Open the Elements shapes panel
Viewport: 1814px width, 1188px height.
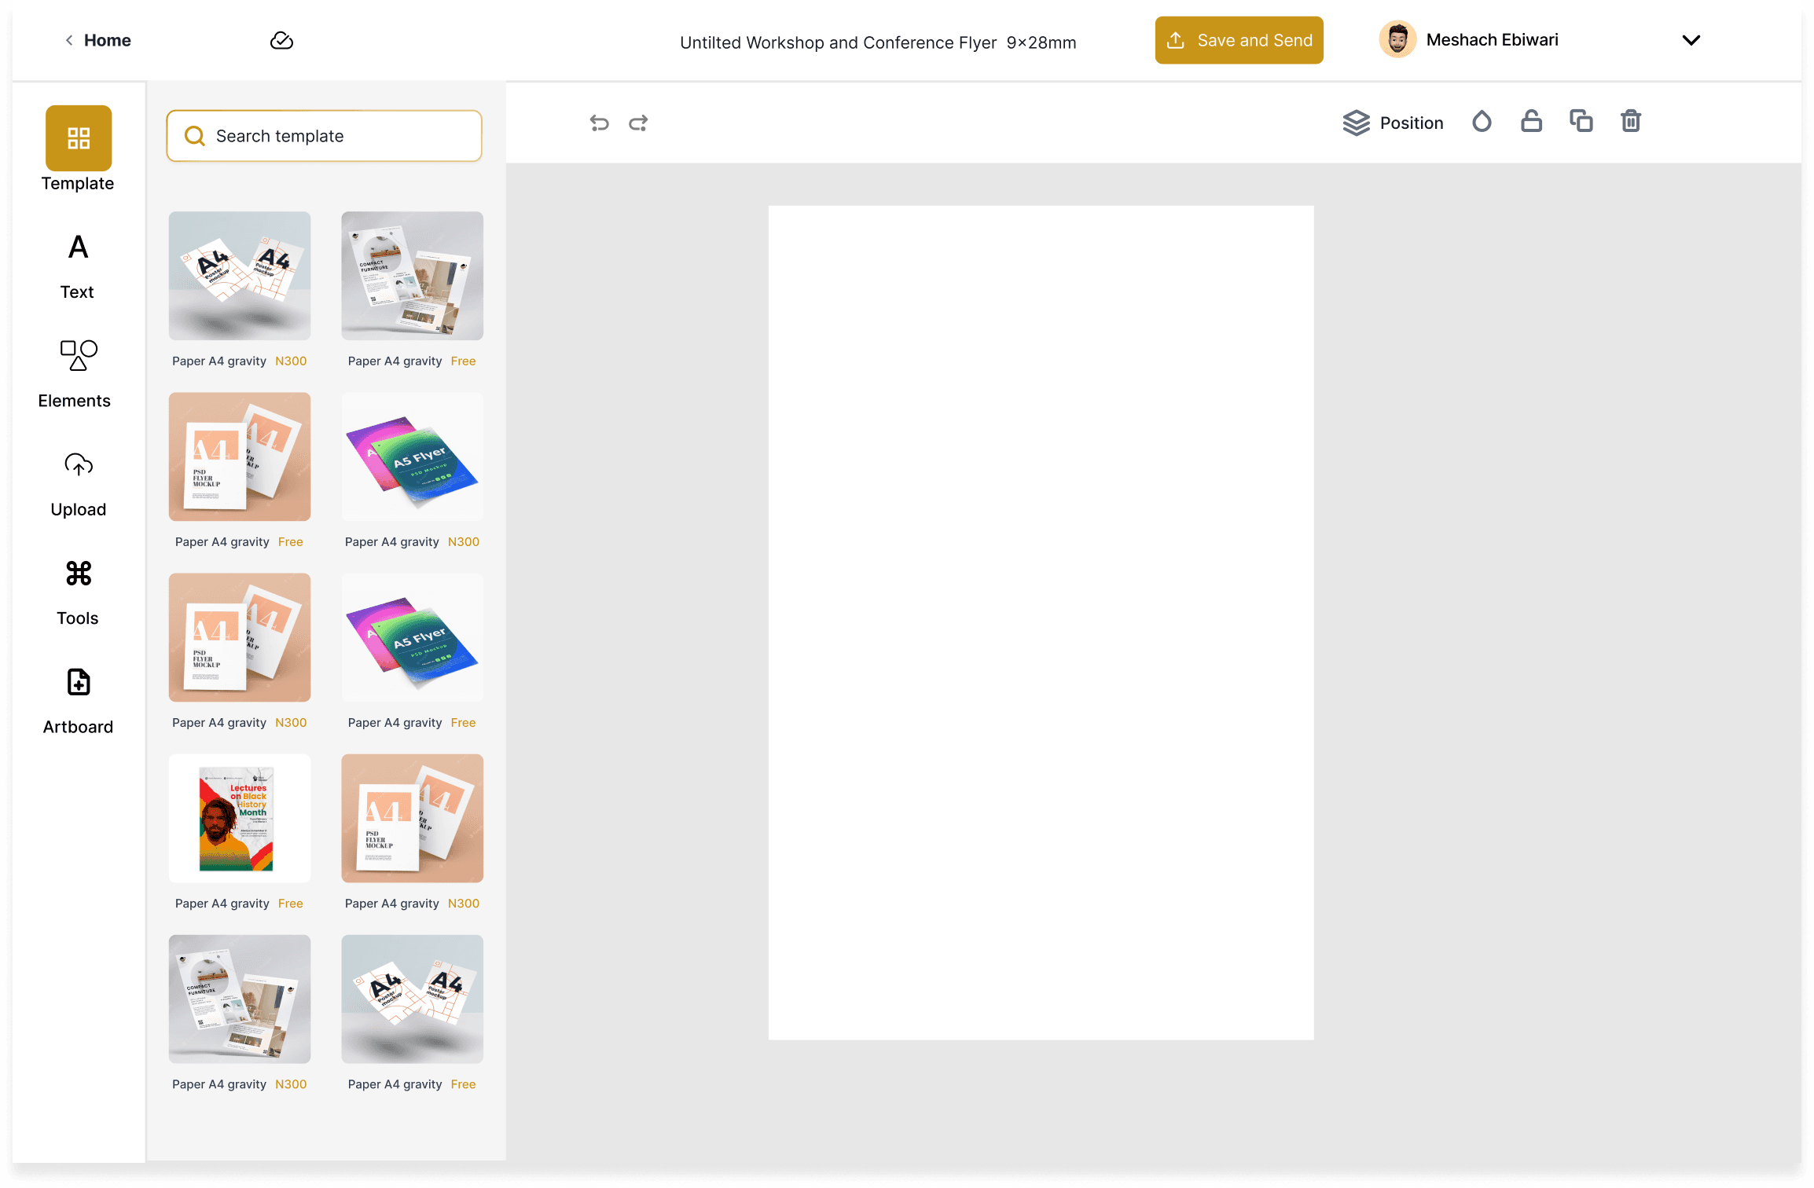click(x=75, y=374)
